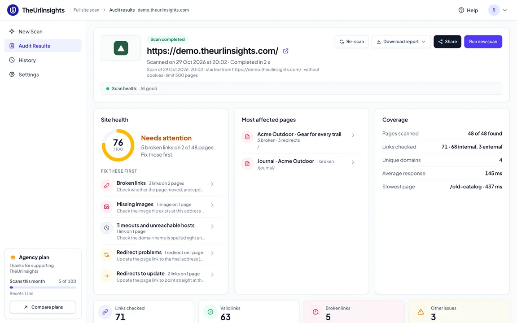The image size is (517, 323).
Task: Click the Average response 145 ms value
Action: click(x=494, y=173)
